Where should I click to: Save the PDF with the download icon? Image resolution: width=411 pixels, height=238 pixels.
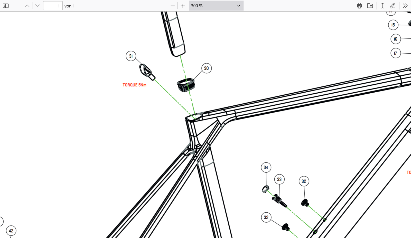click(370, 6)
